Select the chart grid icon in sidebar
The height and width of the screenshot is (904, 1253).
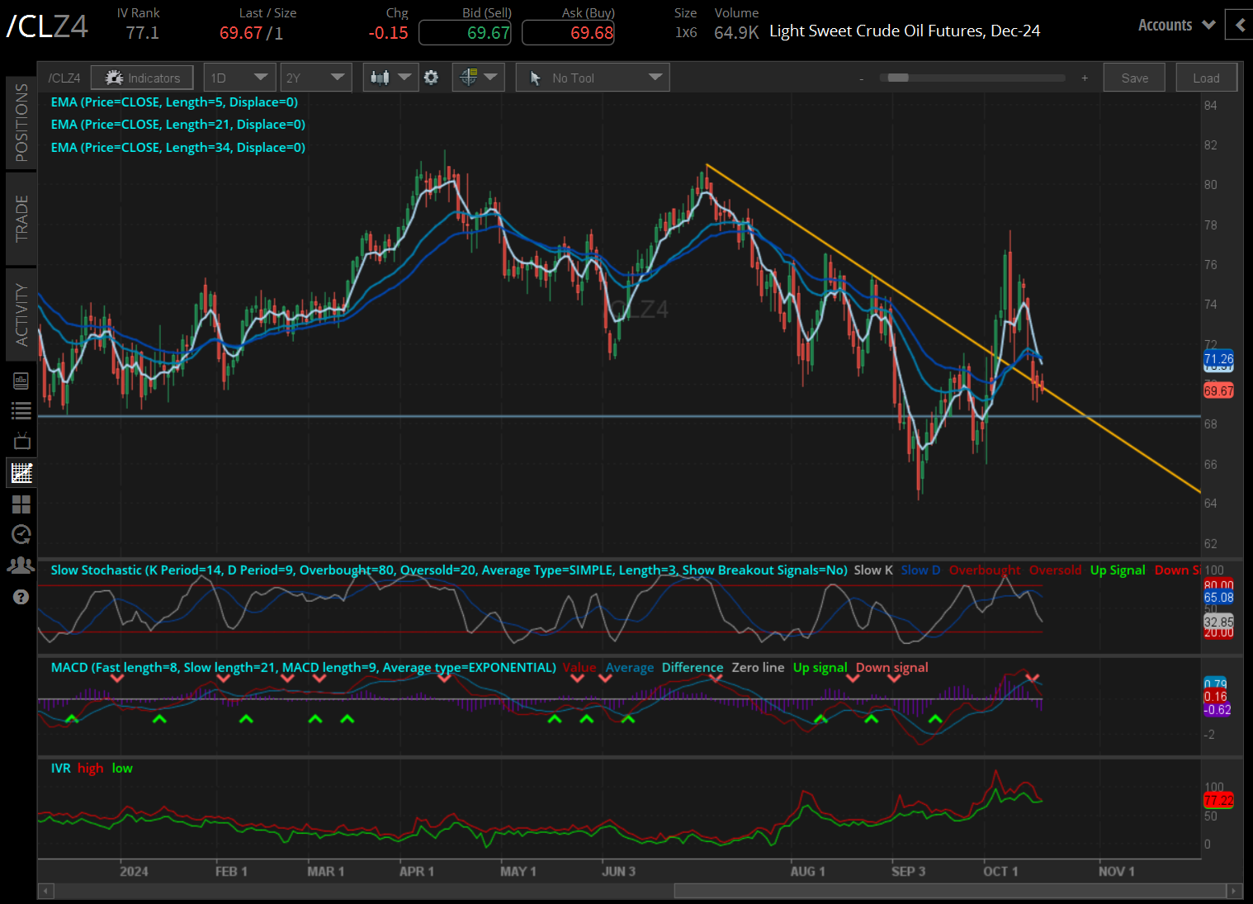21,473
